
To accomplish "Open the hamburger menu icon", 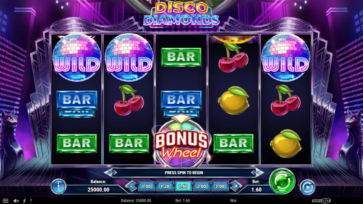I will click(x=5, y=201).
